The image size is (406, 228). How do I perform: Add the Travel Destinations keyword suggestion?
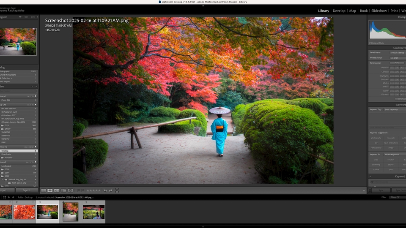[x=391, y=143]
